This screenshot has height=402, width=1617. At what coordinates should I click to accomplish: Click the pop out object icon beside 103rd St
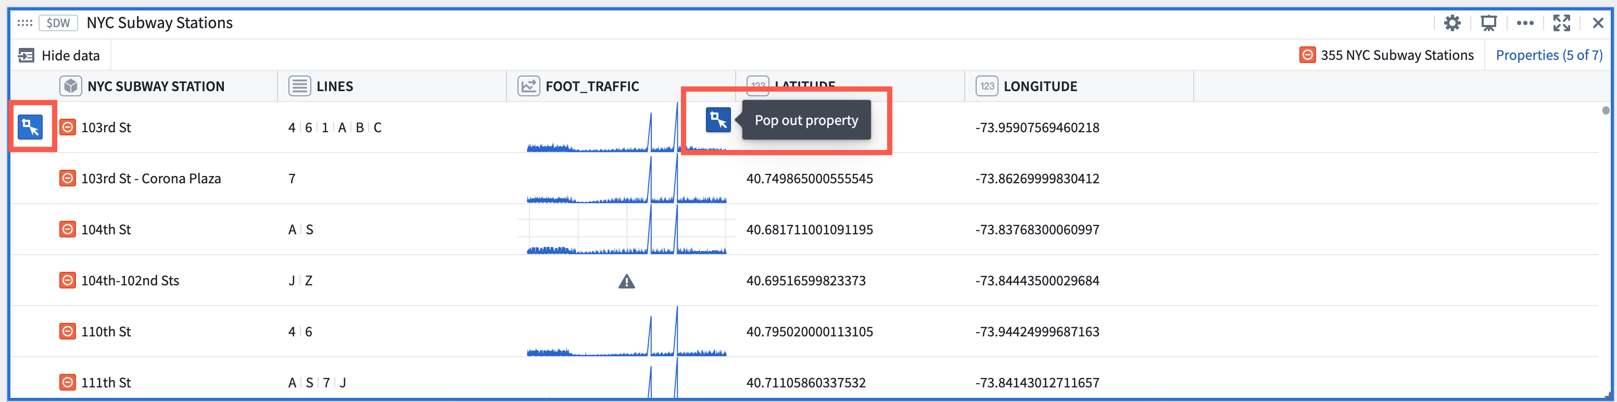click(x=30, y=128)
